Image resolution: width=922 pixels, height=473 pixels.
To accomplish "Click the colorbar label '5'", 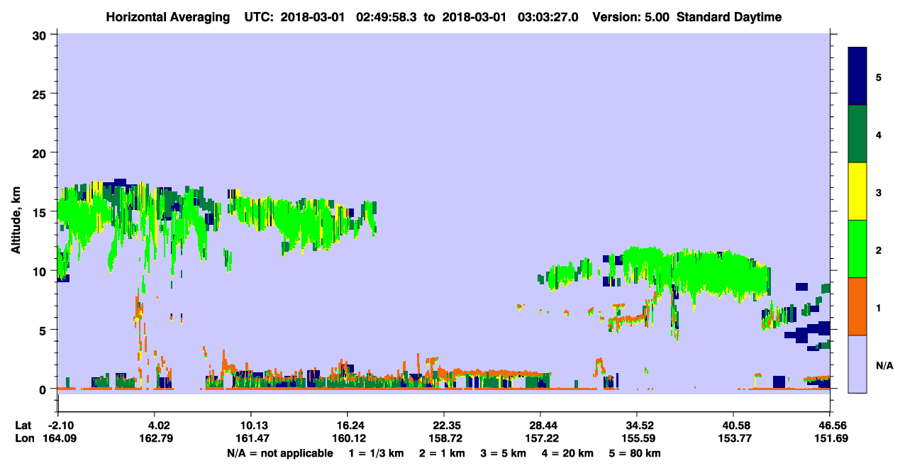I will click(x=879, y=77).
